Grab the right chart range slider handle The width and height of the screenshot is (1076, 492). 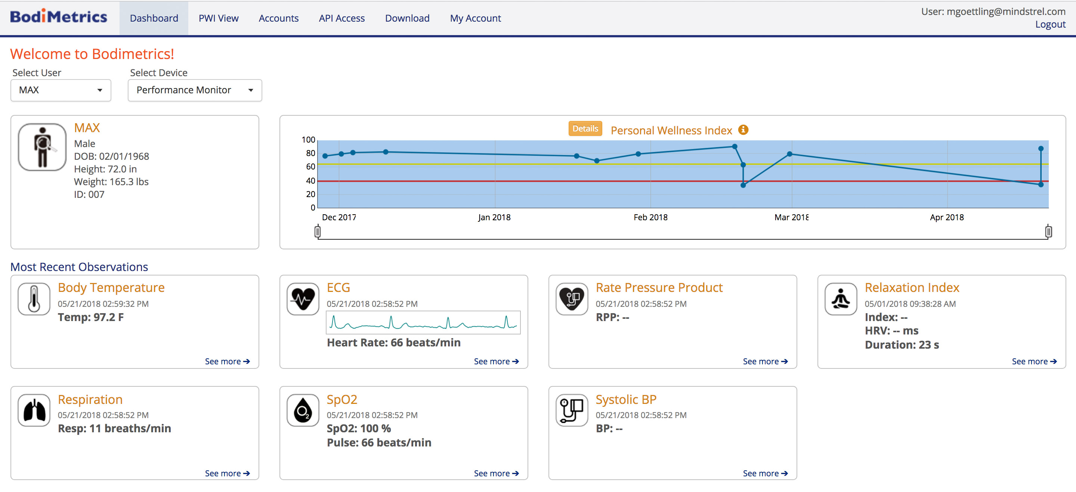(1048, 231)
